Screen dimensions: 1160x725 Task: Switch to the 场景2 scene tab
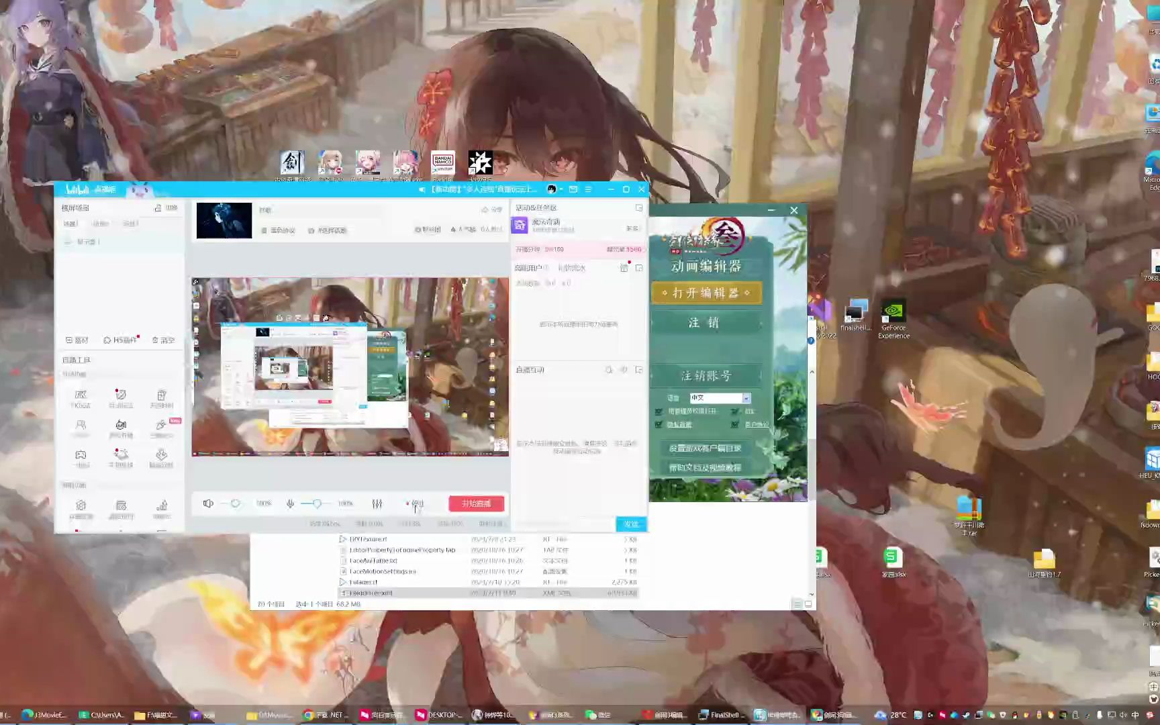(x=100, y=224)
